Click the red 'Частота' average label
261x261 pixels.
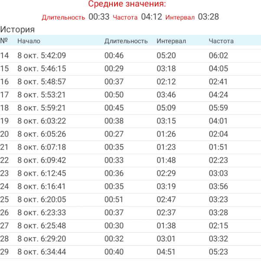pos(125,17)
